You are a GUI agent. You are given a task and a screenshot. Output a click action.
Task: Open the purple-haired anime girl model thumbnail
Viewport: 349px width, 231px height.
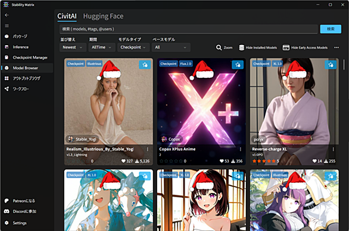point(294,200)
